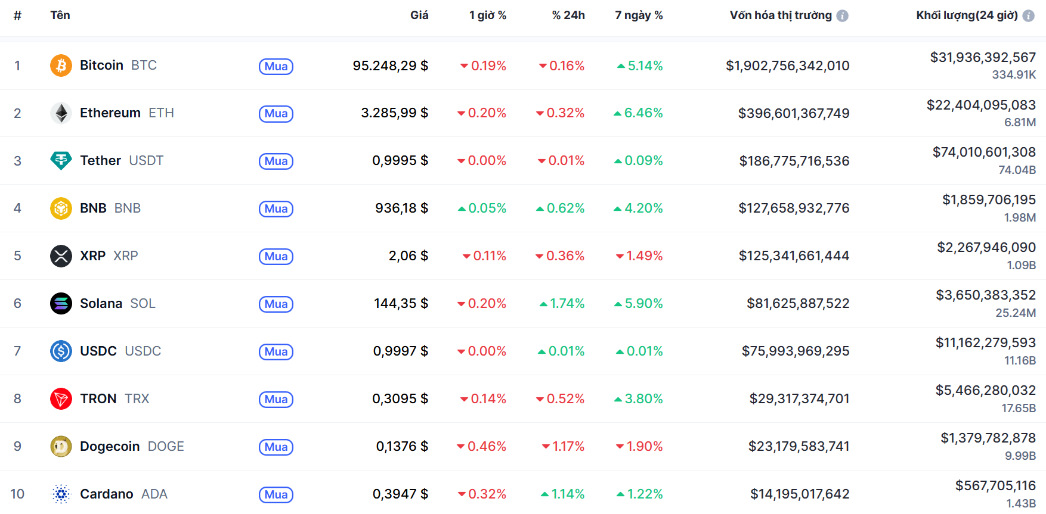Open the Dogecoin DOGE name link
Screen dimensions: 1046x514
(132, 447)
